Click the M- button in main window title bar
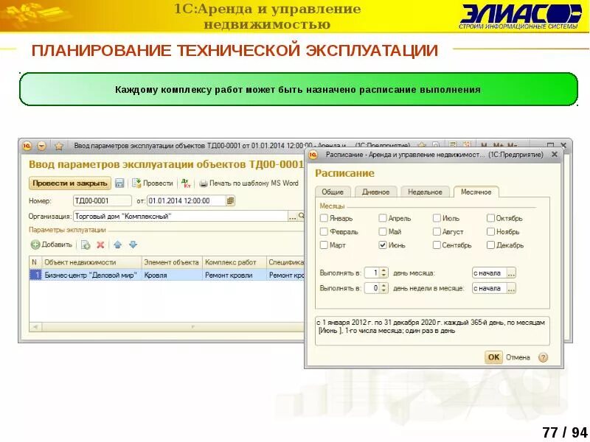Screen dimensions: 590x442 [512, 145]
